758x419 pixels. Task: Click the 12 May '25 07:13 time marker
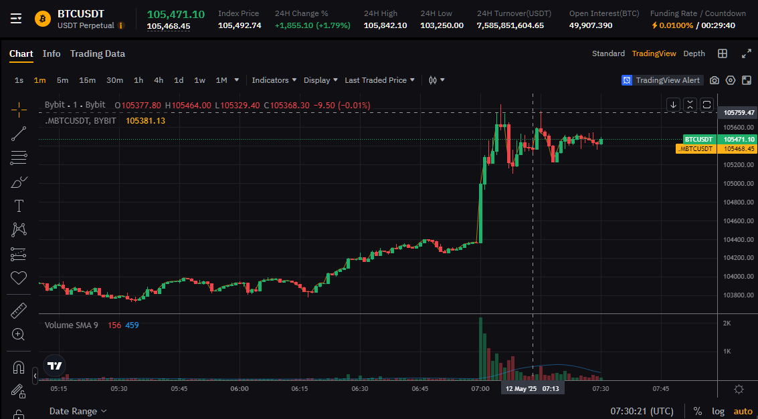pyautogui.click(x=533, y=388)
